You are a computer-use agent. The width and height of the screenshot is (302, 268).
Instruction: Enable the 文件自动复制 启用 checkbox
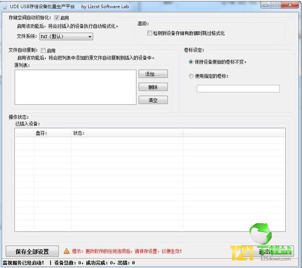43,50
